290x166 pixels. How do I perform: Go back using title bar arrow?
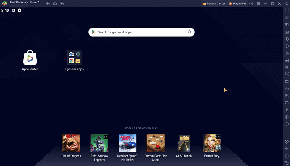click(48, 4)
